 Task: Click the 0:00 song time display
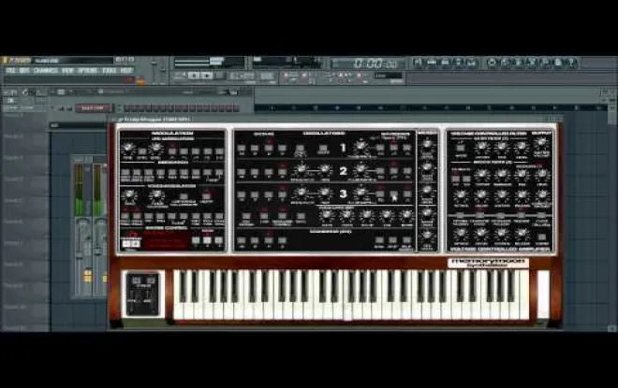(x=368, y=63)
